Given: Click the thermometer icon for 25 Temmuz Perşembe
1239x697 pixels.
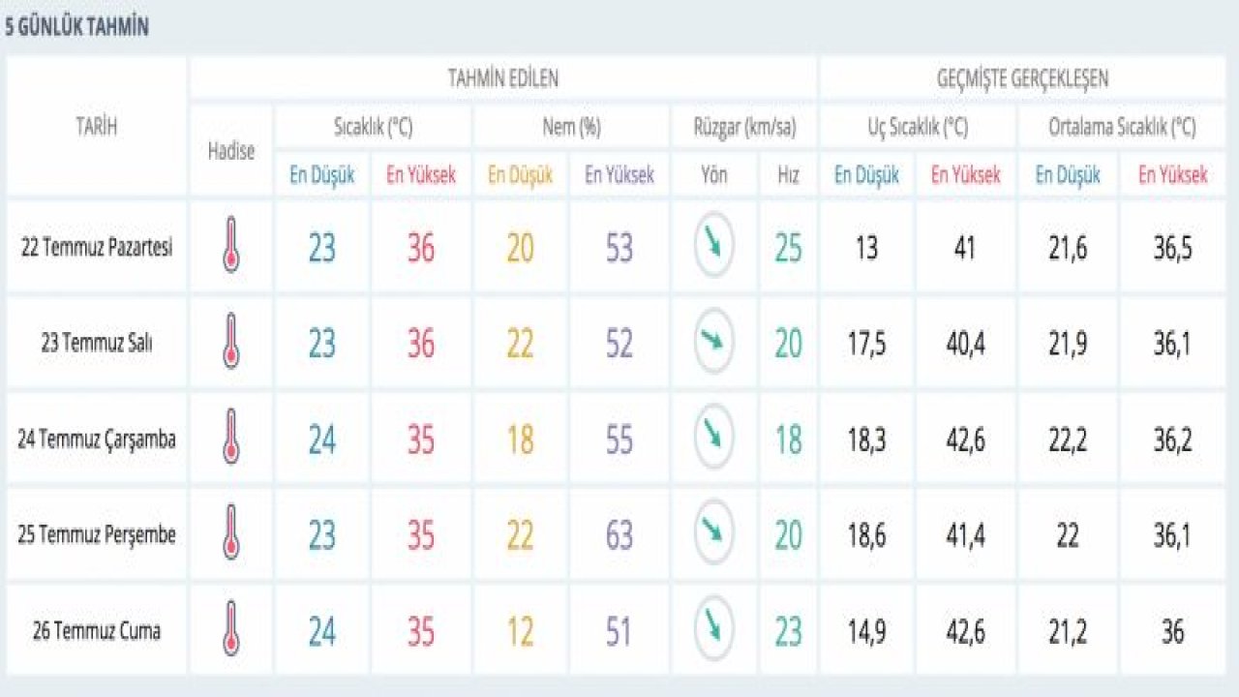Looking at the screenshot, I should click(x=230, y=532).
